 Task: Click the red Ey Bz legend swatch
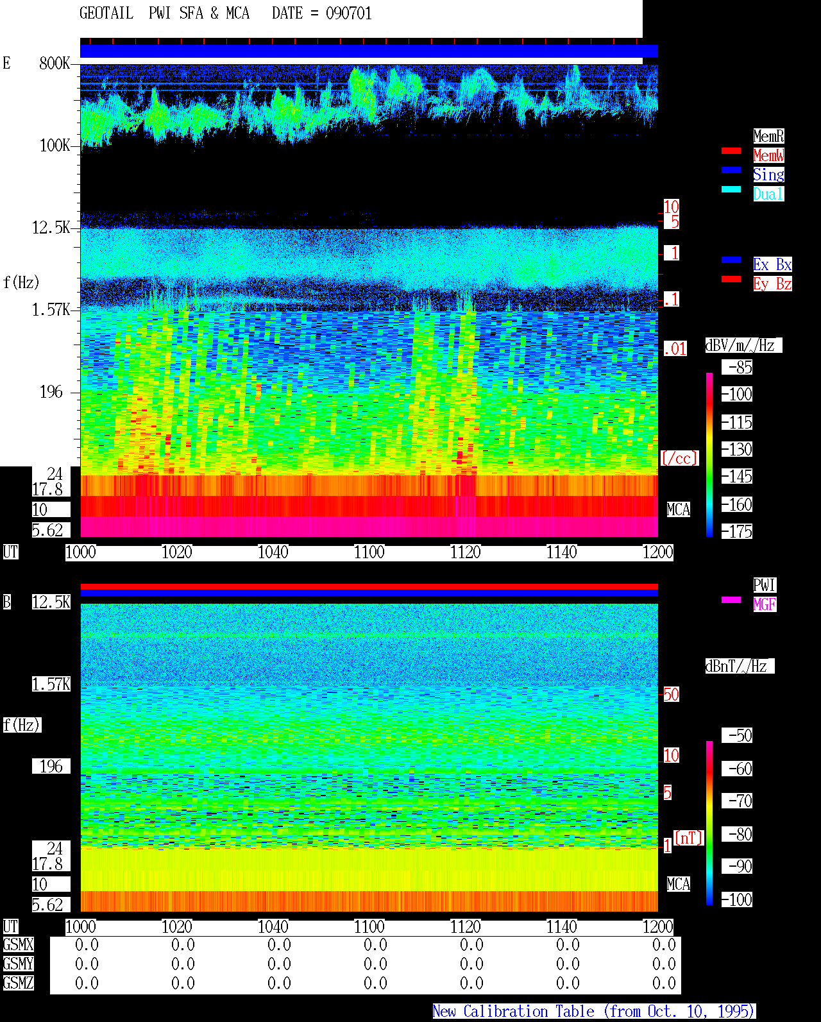click(x=731, y=279)
